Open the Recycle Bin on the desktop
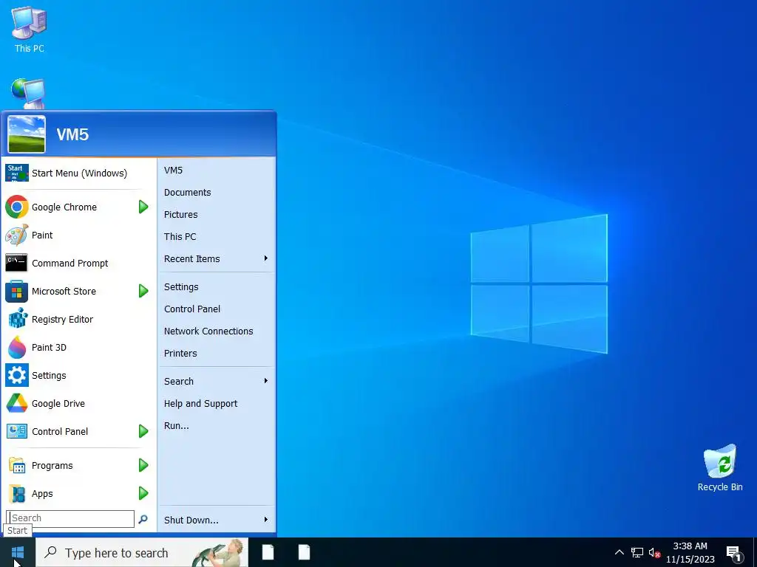The width and height of the screenshot is (757, 567). point(719,467)
